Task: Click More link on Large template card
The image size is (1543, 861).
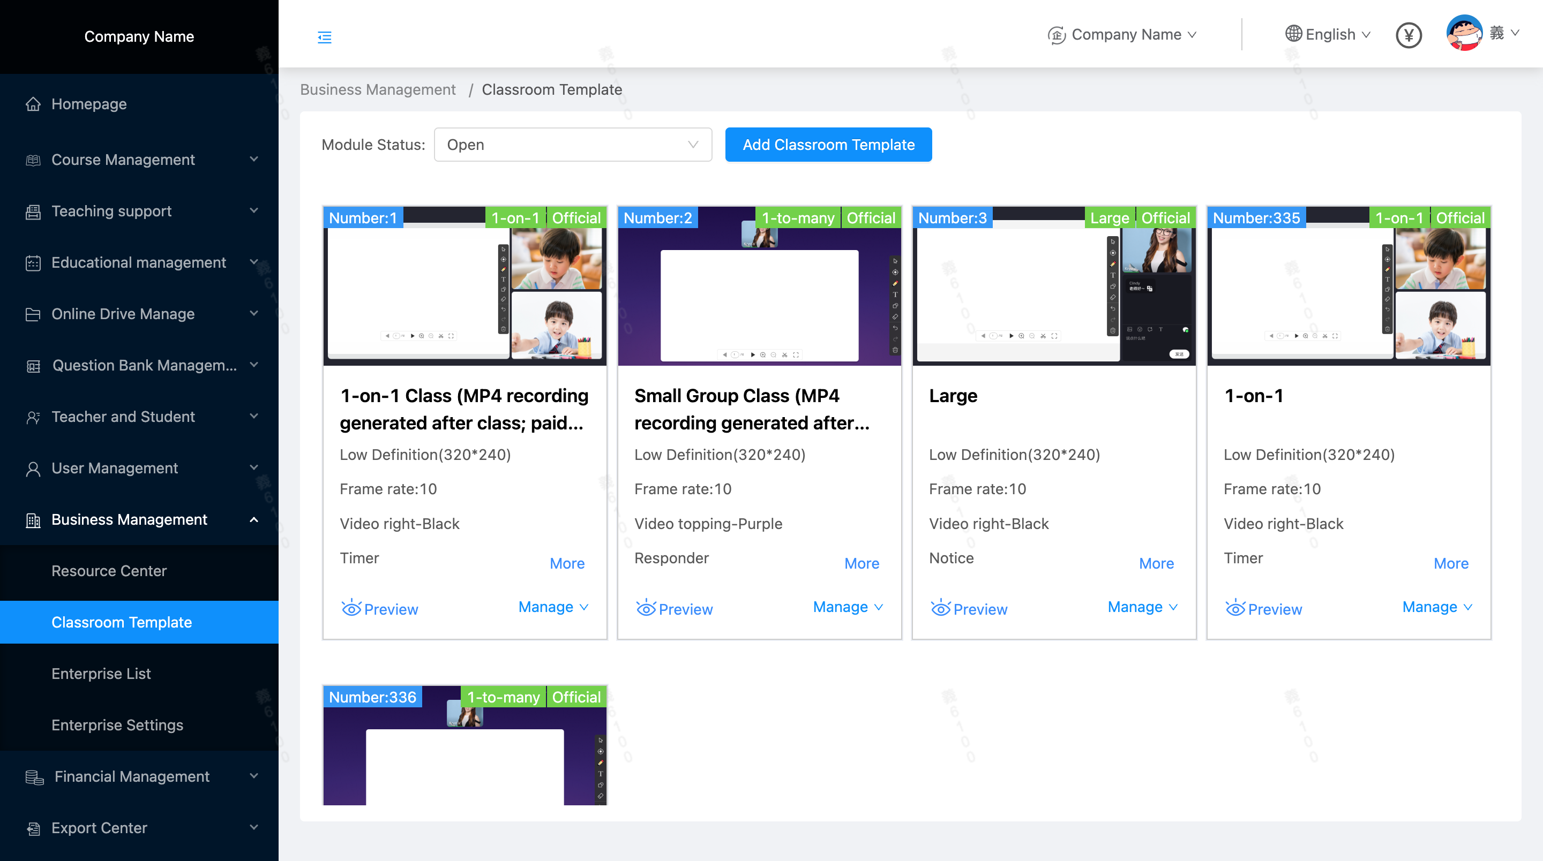Action: pyautogui.click(x=1156, y=563)
